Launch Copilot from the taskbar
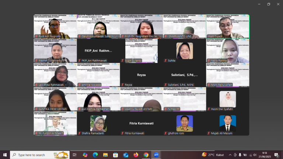Screen dimensions: 283x159 click(x=85, y=155)
